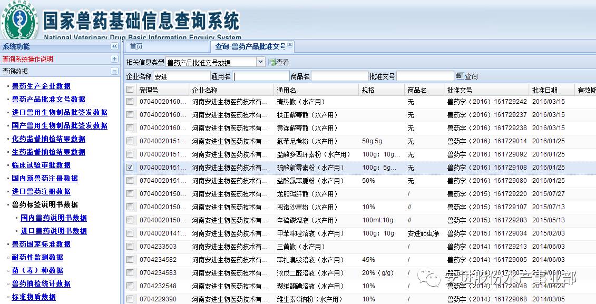Image resolution: width=596 pixels, height=304 pixels.
Task: Click the 批准文号 input field
Action: pyautogui.click(x=425, y=76)
